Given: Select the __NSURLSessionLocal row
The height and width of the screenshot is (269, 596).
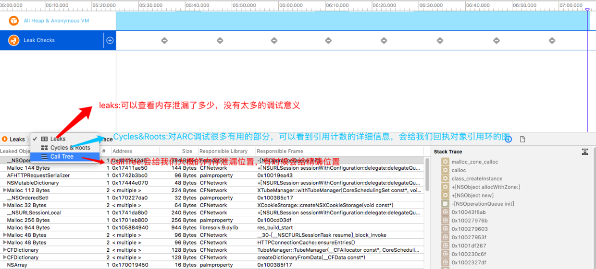Looking at the screenshot, I should coord(212,212).
